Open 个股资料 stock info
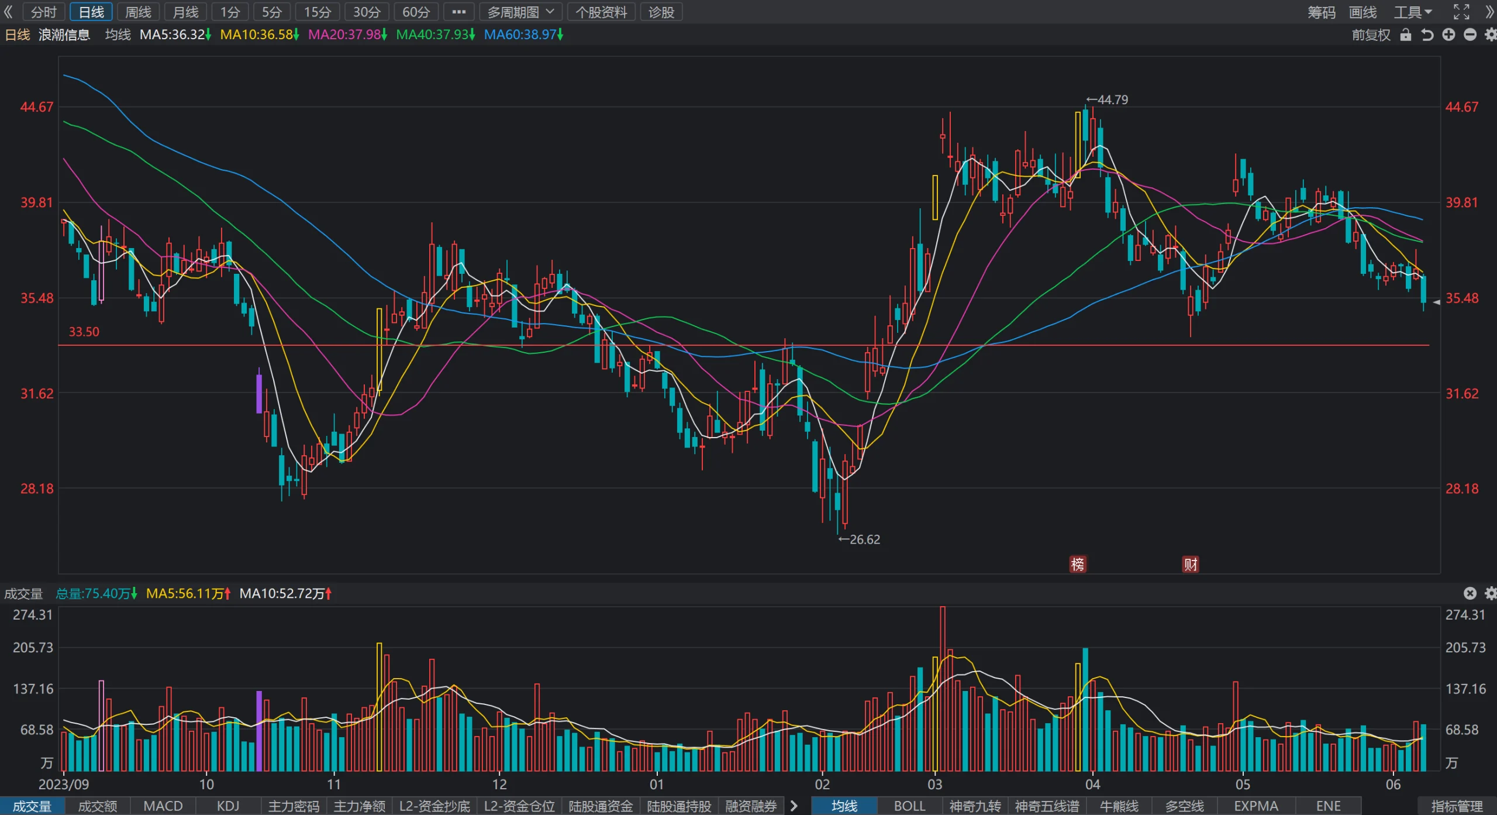 pyautogui.click(x=601, y=12)
